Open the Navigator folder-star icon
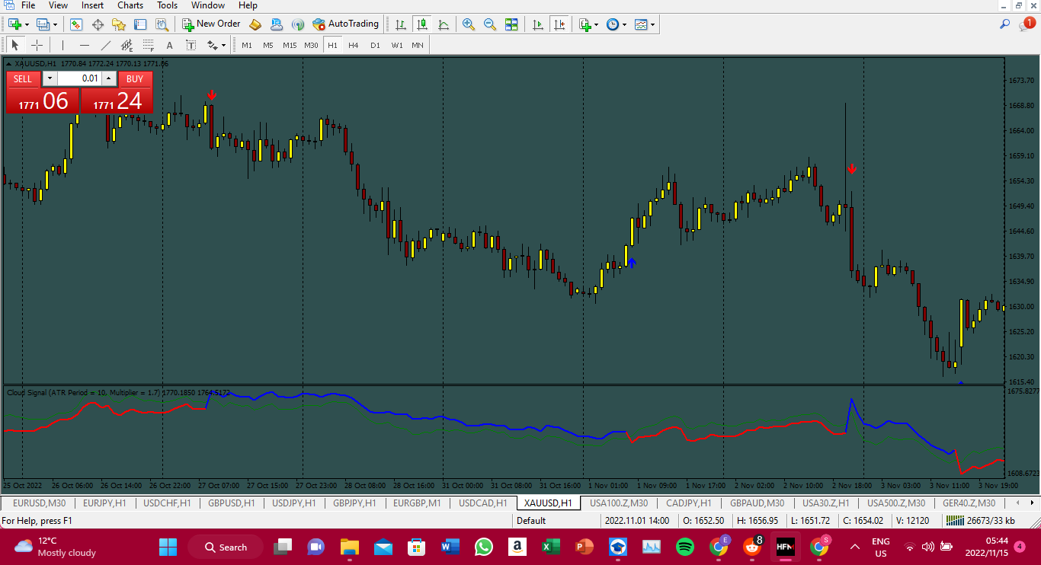Image resolution: width=1041 pixels, height=565 pixels. tap(117, 24)
